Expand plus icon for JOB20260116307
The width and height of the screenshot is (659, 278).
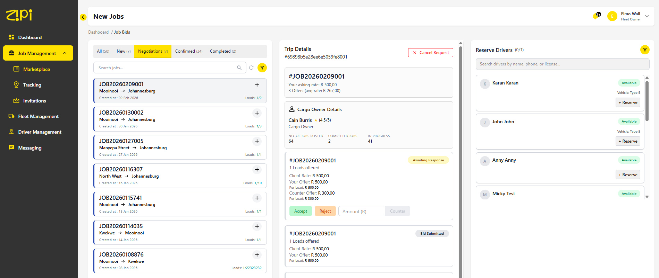[257, 170]
